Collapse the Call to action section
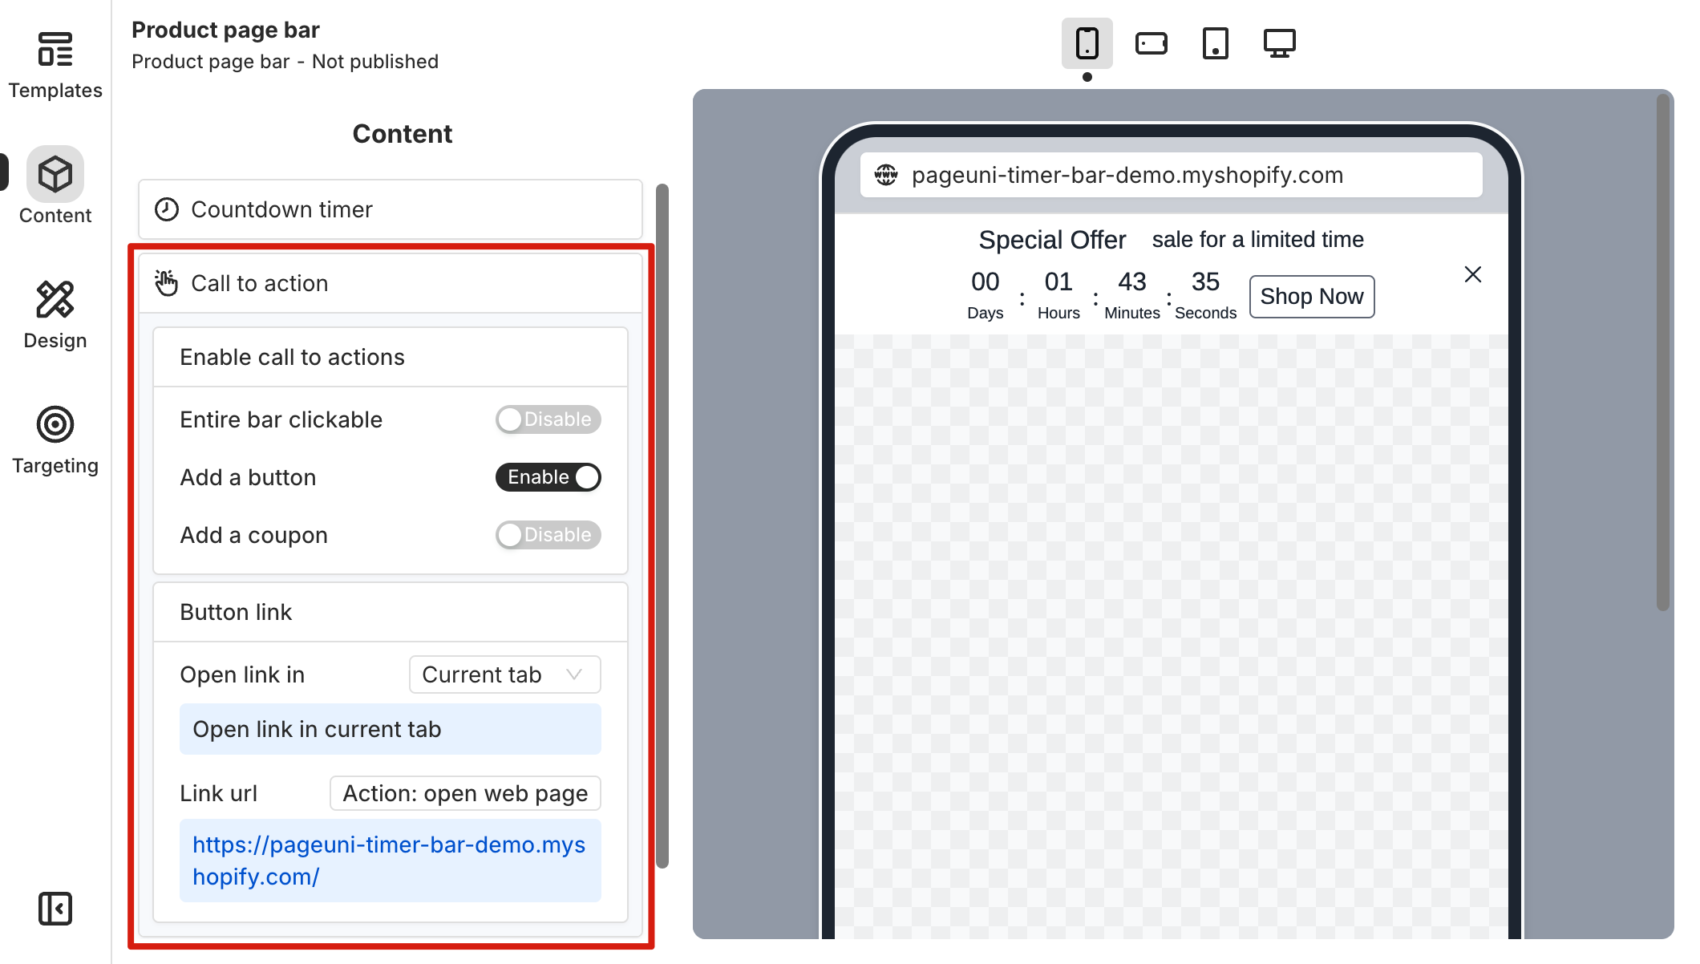1700x964 pixels. click(x=391, y=283)
